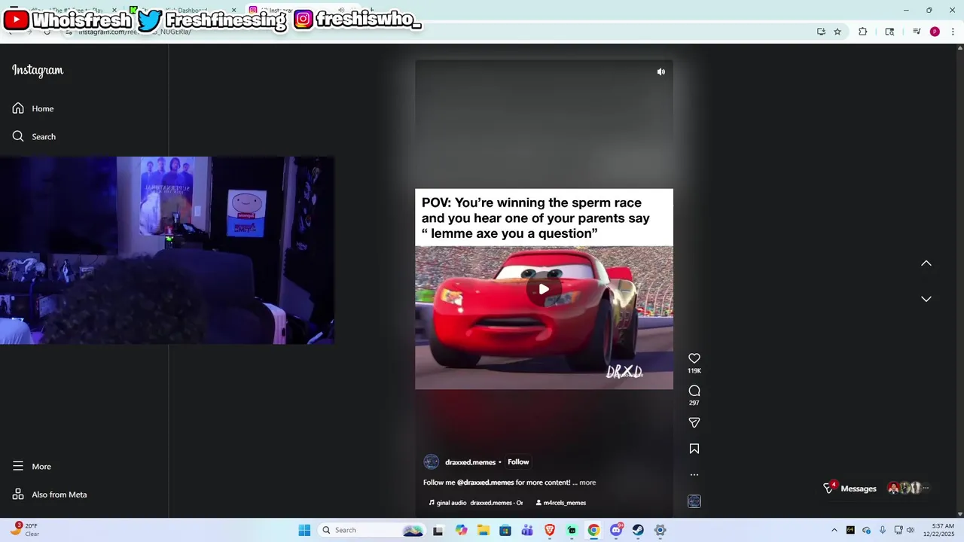Open Steam from the taskbar
Screen dimensions: 964x542
(638, 530)
